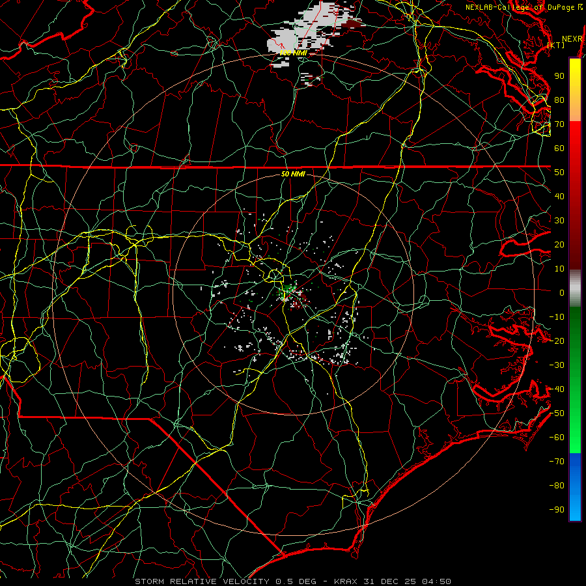Click the NEXLAB-College of DuPage label
The width and height of the screenshot is (586, 586).
[522, 7]
